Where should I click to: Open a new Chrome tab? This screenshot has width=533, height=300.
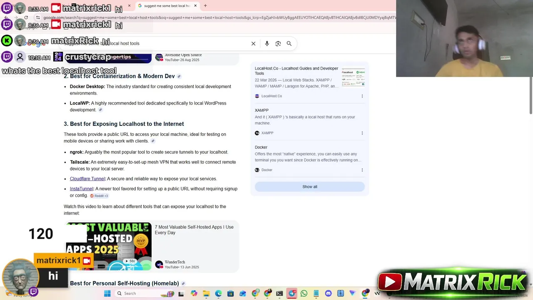(205, 6)
